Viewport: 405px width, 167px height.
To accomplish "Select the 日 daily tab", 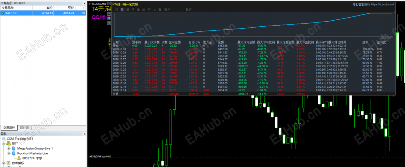I will [x=122, y=10].
